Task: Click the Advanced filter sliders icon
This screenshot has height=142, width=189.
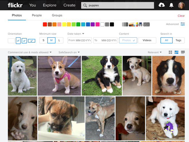Action: (183, 24)
